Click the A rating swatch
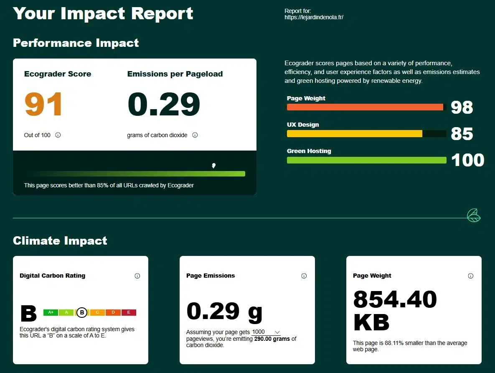The image size is (495, 373). tap(66, 312)
